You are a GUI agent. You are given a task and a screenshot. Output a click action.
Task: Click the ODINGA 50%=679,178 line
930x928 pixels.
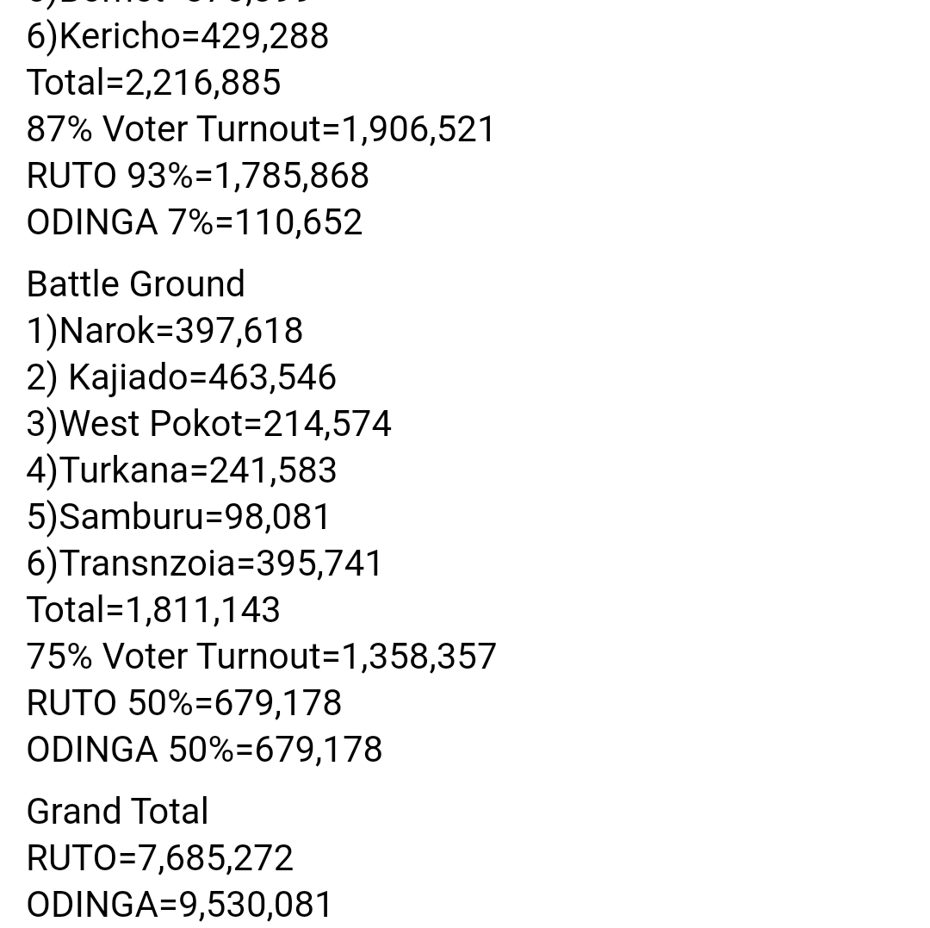coord(204,750)
